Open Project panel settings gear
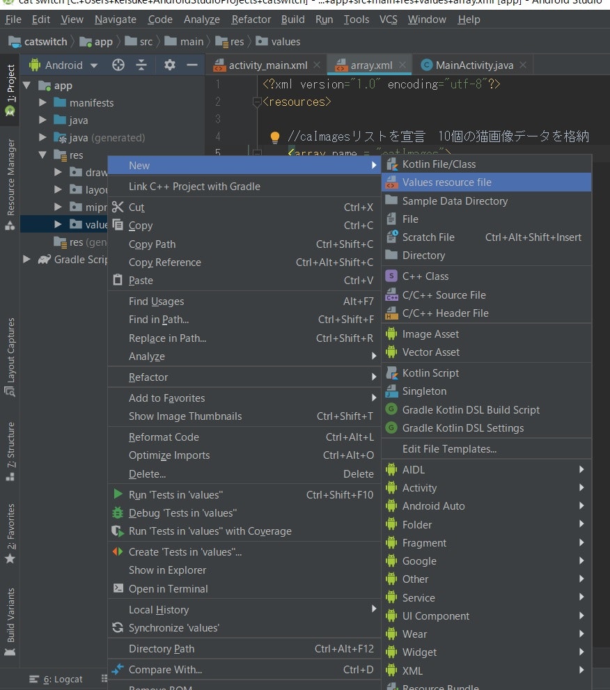 coord(170,65)
